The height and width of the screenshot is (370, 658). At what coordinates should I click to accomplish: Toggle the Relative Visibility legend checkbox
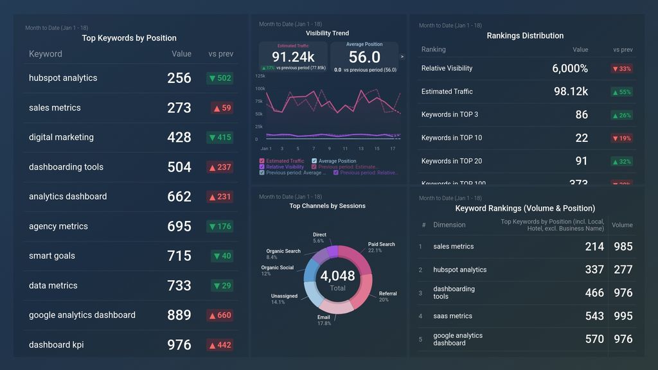pos(262,166)
